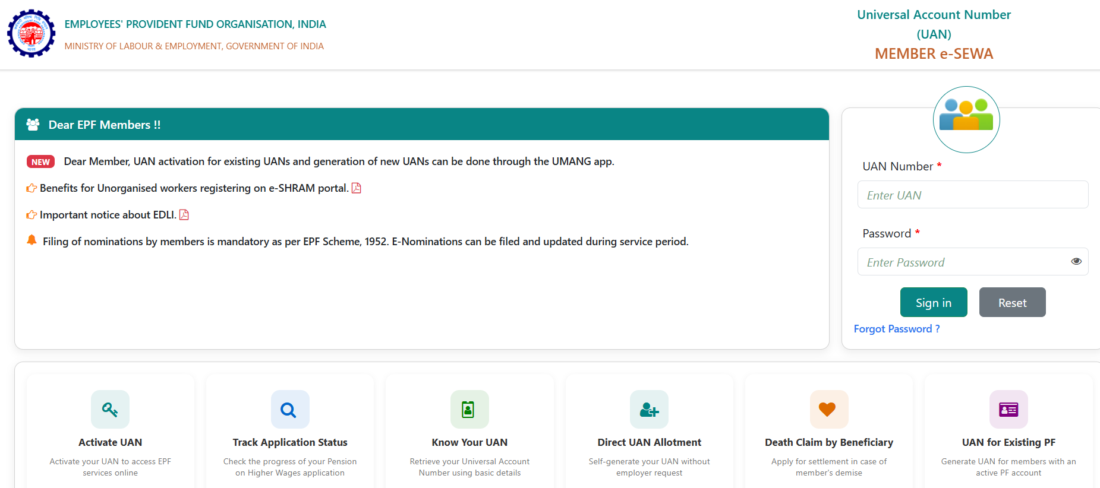This screenshot has width=1100, height=488.
Task: Open the EDLI notice PDF icon
Action: (x=184, y=215)
